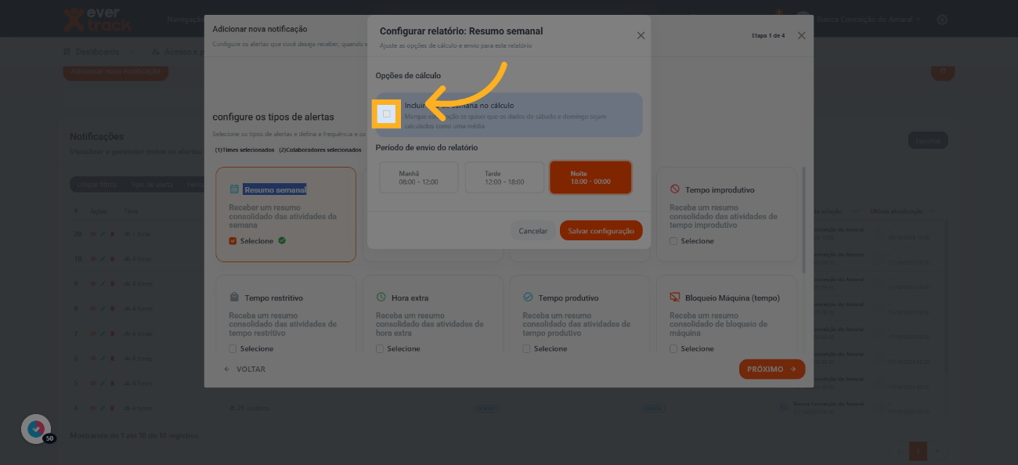Click the Tempo restritivo briefcase icon
Image resolution: width=1018 pixels, height=465 pixels.
click(x=234, y=297)
